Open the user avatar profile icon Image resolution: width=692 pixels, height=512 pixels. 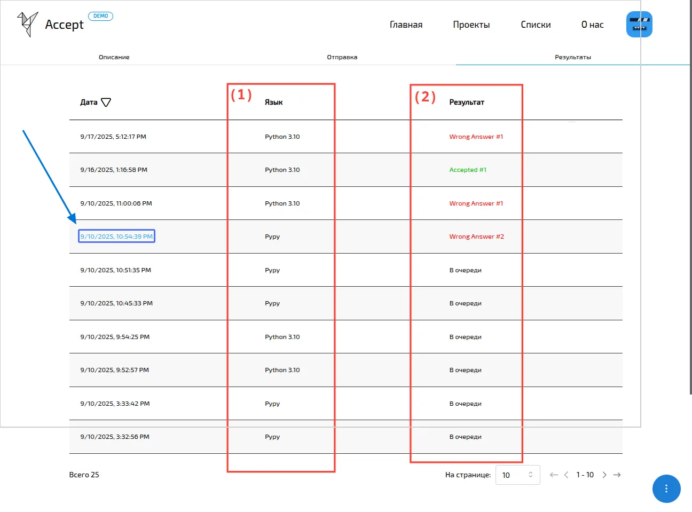639,25
